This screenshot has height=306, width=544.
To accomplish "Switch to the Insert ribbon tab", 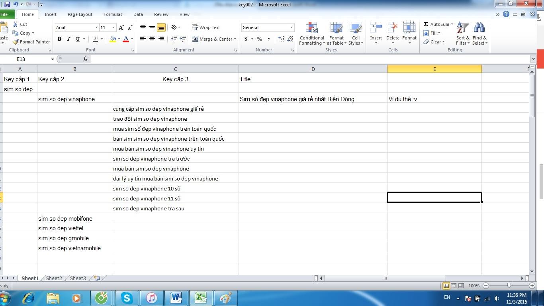I will click(51, 14).
